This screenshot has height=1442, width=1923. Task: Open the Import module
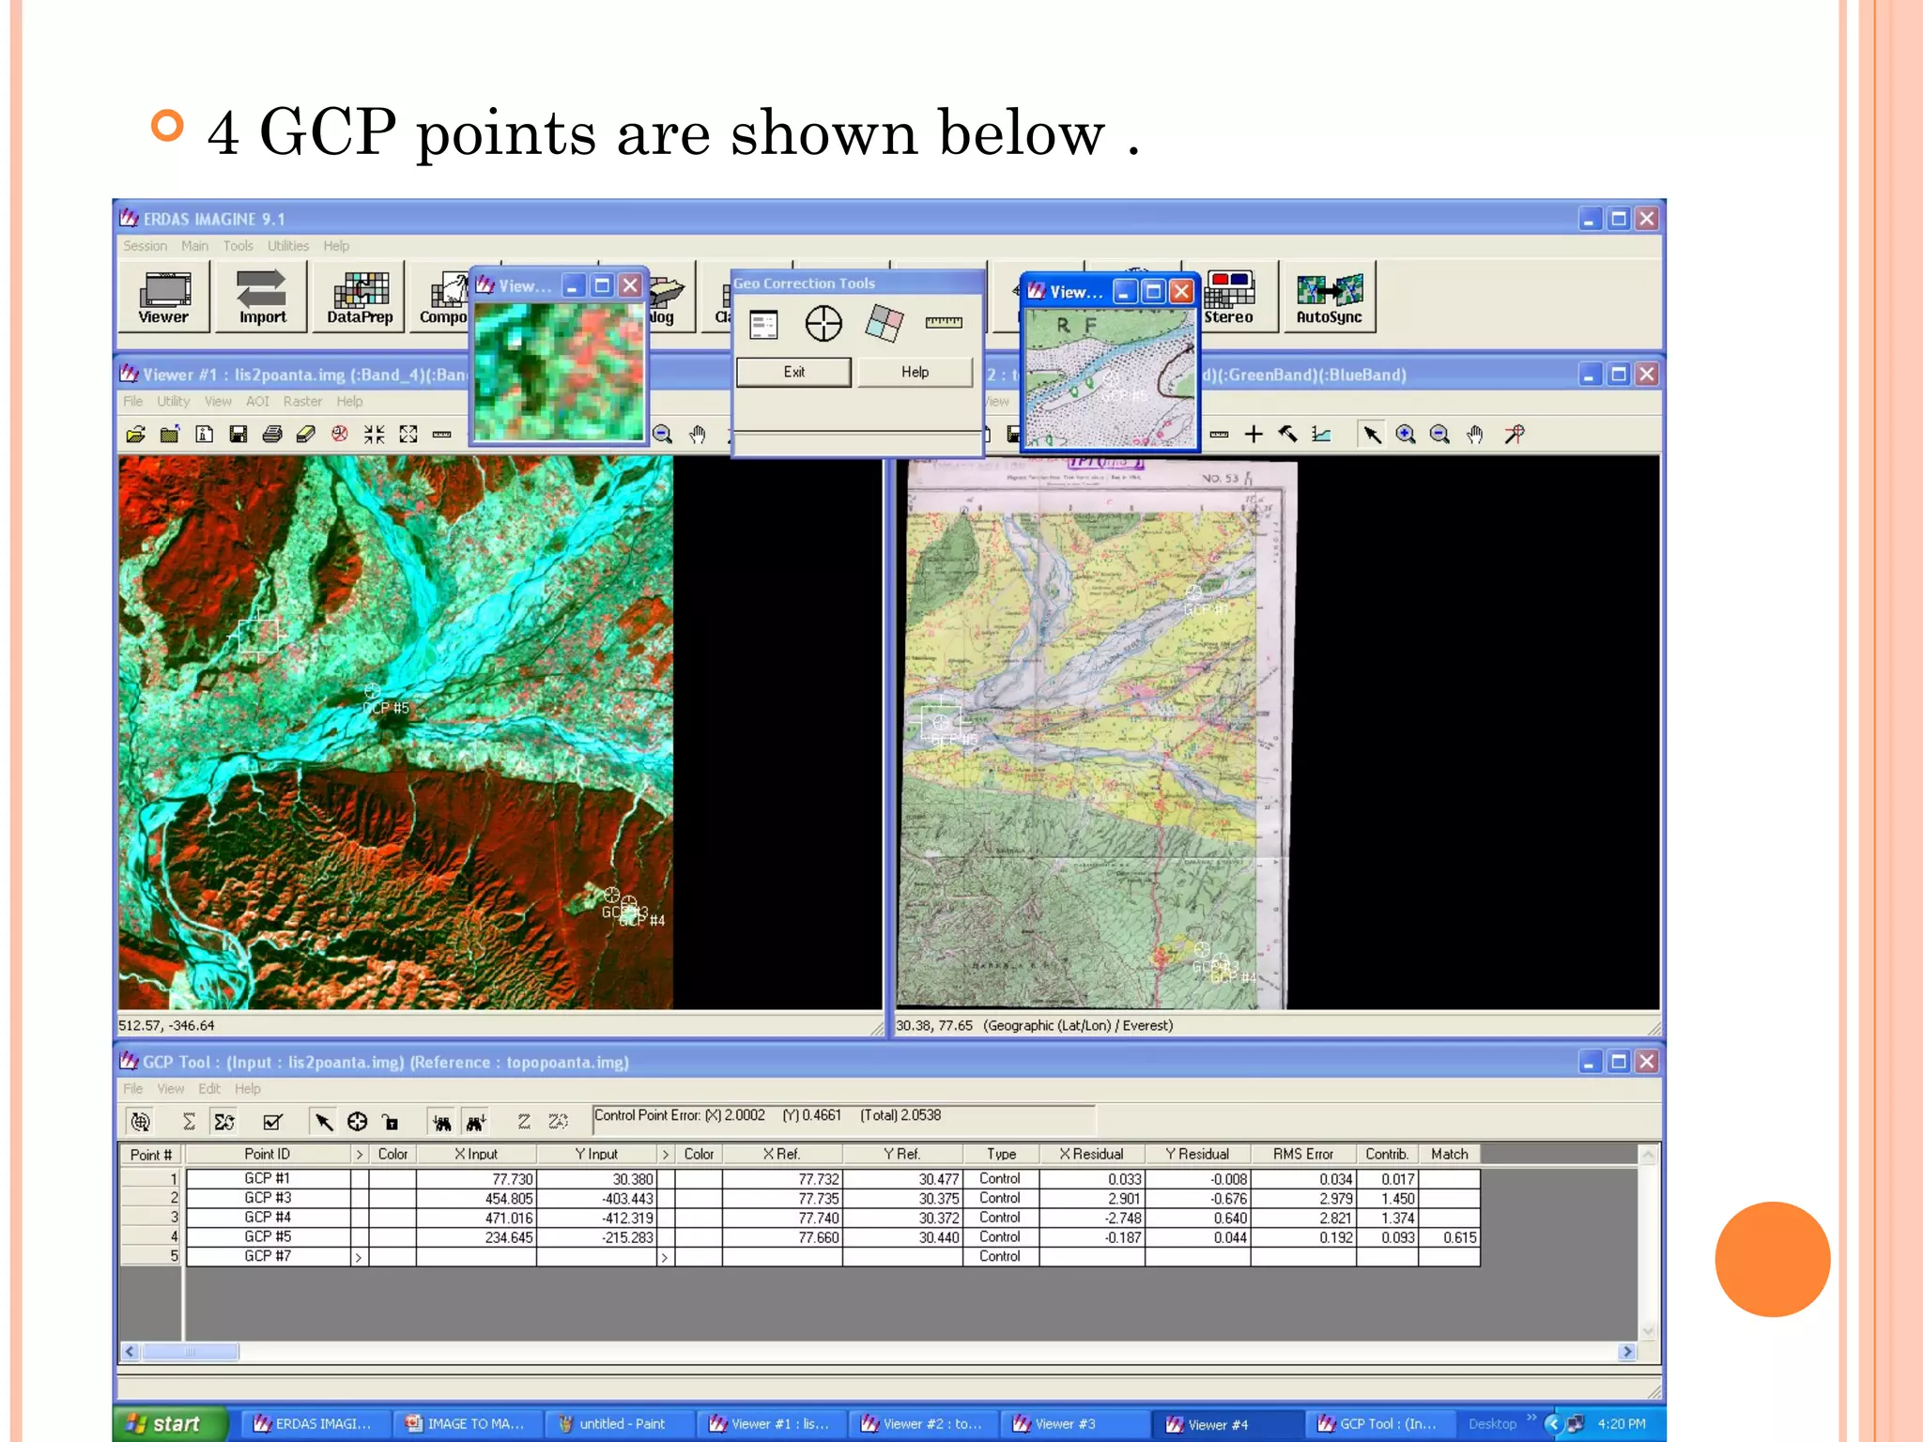(262, 297)
